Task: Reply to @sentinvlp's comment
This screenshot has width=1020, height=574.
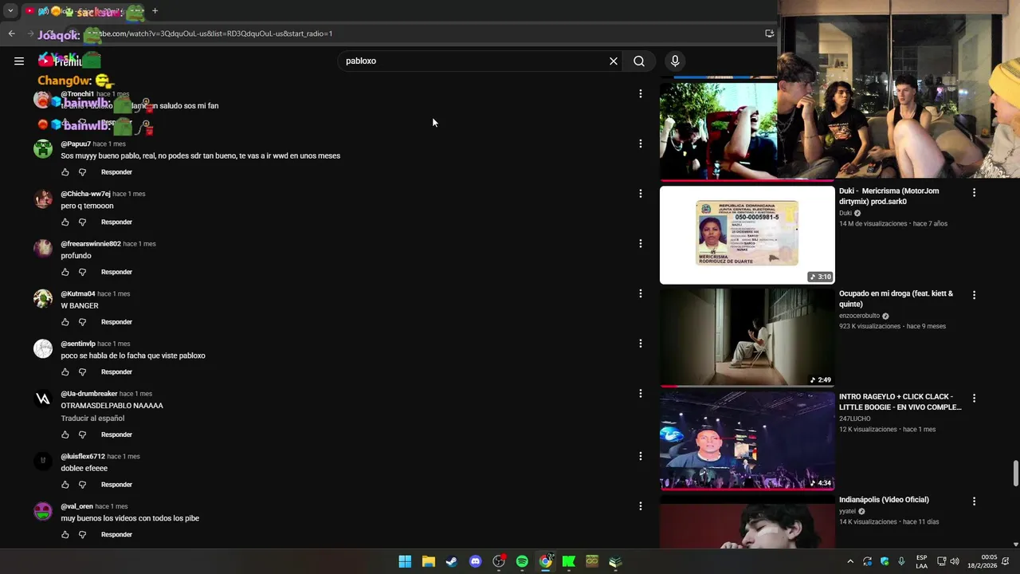Action: [116, 372]
